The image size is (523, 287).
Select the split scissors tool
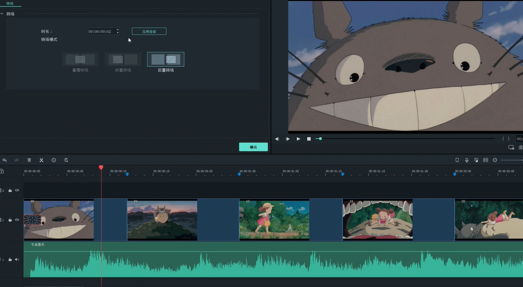pyautogui.click(x=41, y=160)
